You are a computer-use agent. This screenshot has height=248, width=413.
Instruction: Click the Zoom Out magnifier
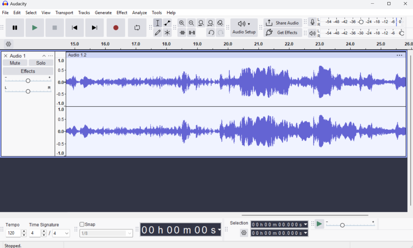192,23
